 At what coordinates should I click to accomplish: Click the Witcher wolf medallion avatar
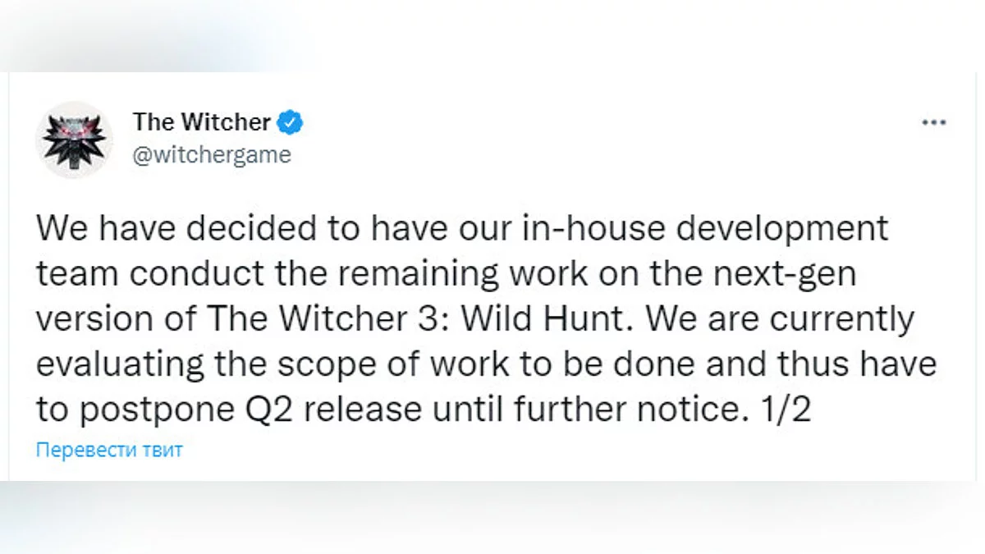click(x=74, y=140)
